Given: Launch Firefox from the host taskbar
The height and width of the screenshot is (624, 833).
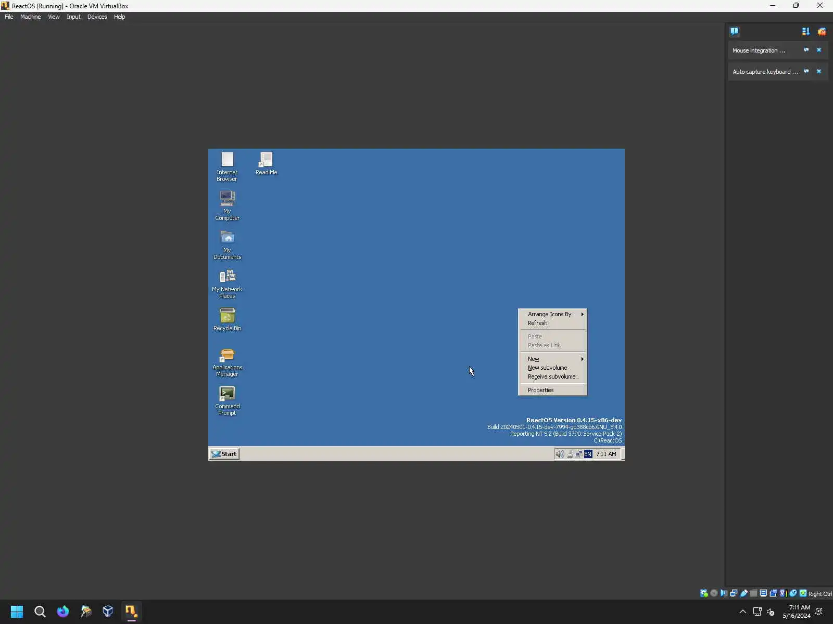Looking at the screenshot, I should click(62, 612).
